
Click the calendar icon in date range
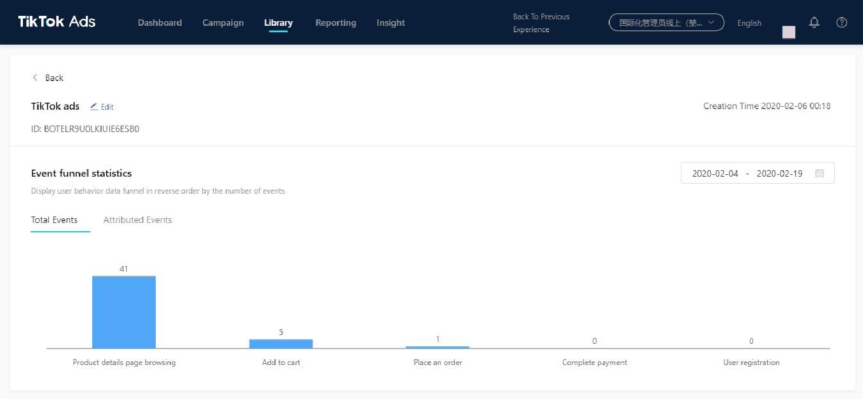click(x=820, y=174)
